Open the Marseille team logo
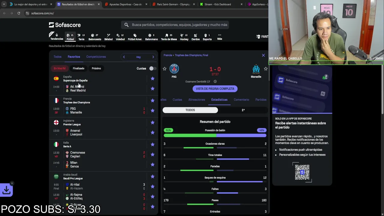Viewport: 384px width, 216px height. point(256,69)
